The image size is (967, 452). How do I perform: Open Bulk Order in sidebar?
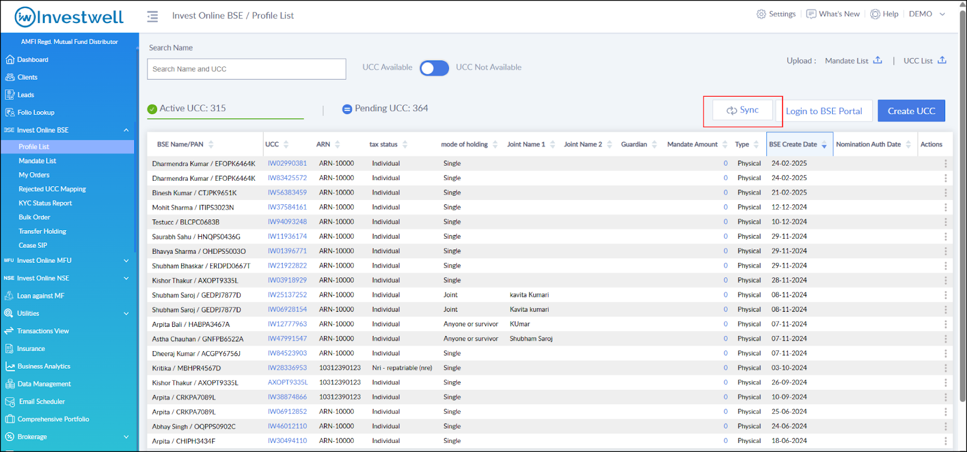coord(34,217)
